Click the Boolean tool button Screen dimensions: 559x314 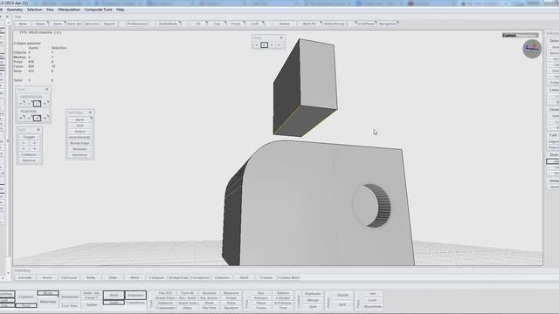[x=210, y=293]
